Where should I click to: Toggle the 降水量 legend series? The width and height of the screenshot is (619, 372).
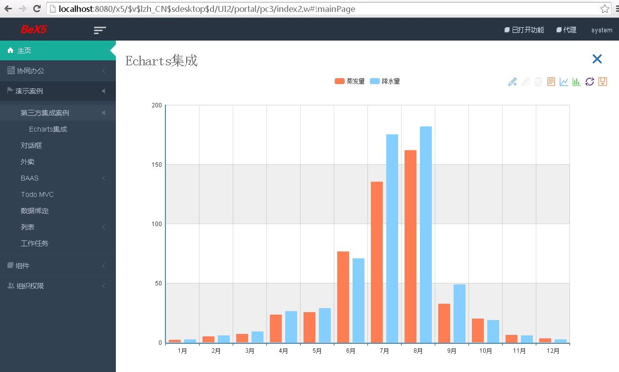[x=385, y=82]
